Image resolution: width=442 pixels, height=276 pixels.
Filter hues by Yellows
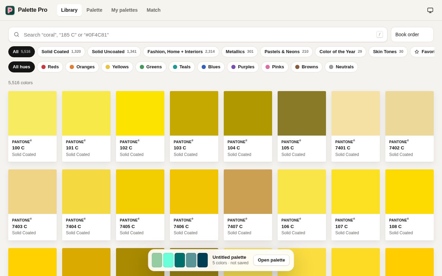[117, 67]
